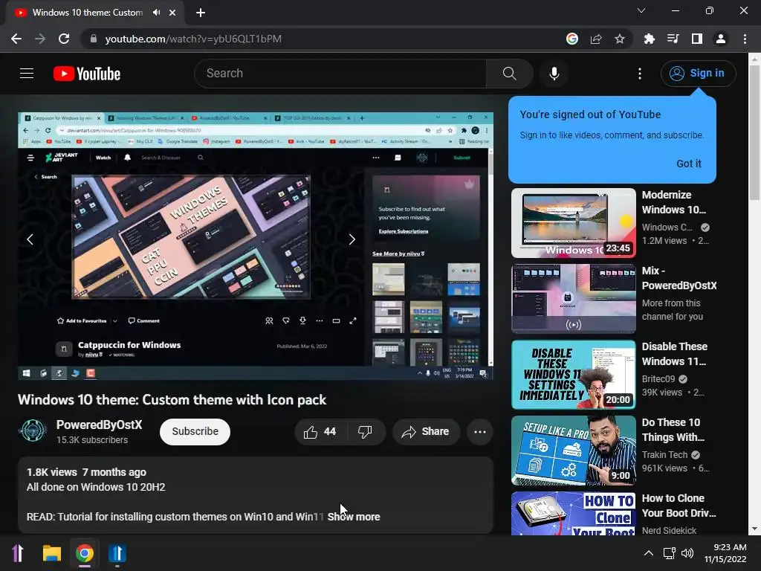This screenshot has height=571, width=761.
Task: Open Mix - PoweredByOstX playlist thumbnail
Action: coord(574,299)
